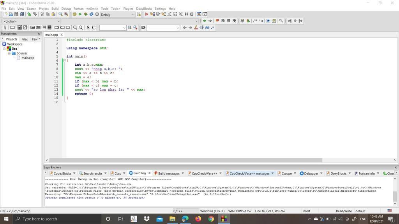Pause the debugger with the break icon

(x=186, y=14)
